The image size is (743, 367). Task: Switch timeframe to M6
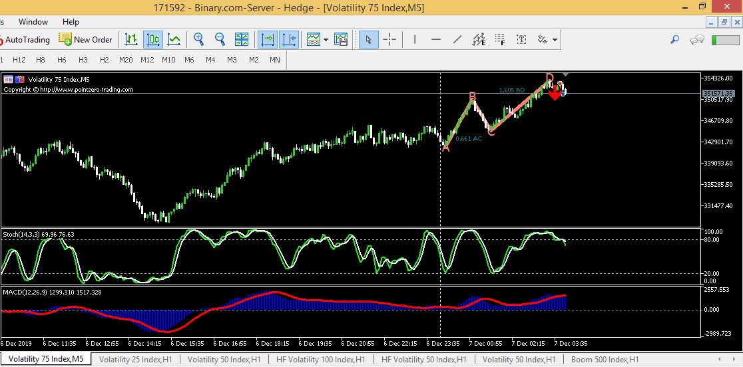tap(189, 60)
